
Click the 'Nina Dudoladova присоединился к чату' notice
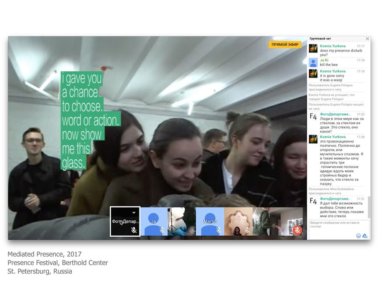coord(331,191)
